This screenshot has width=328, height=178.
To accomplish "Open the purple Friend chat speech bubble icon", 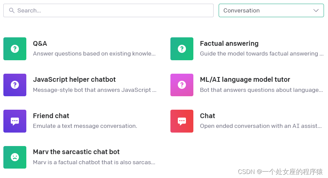I will (x=15, y=121).
